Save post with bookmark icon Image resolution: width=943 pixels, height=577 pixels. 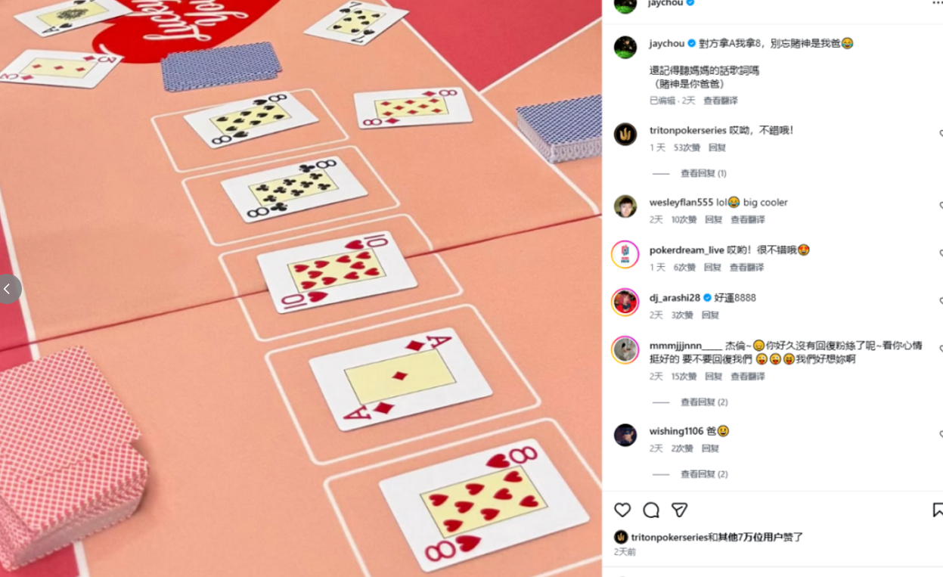tap(938, 510)
